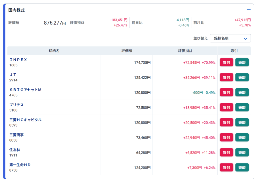Open the INPEX stock name link
Viewport: 256px width, 180px height.
point(18,60)
